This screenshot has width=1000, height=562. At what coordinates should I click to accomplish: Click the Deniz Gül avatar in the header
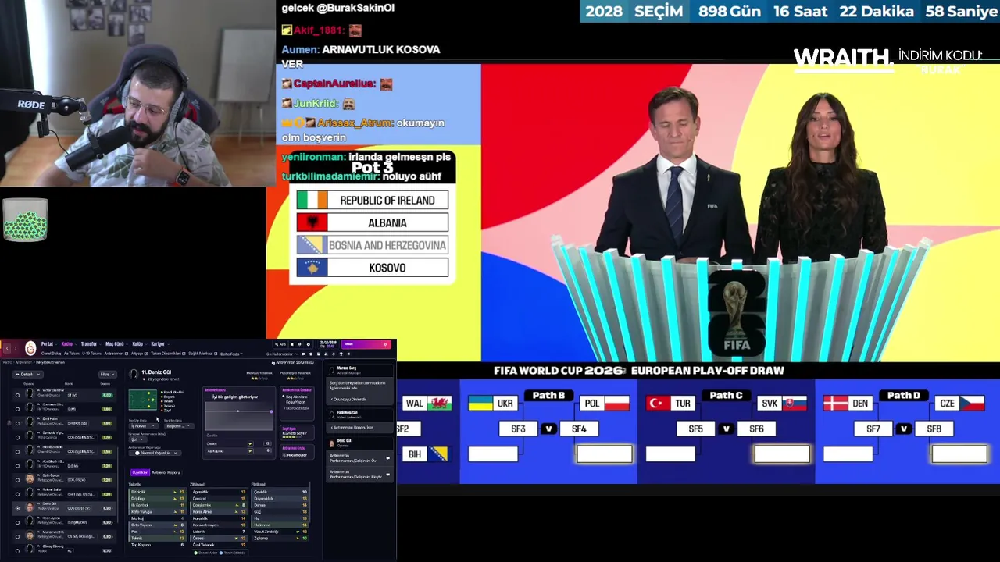point(134,374)
